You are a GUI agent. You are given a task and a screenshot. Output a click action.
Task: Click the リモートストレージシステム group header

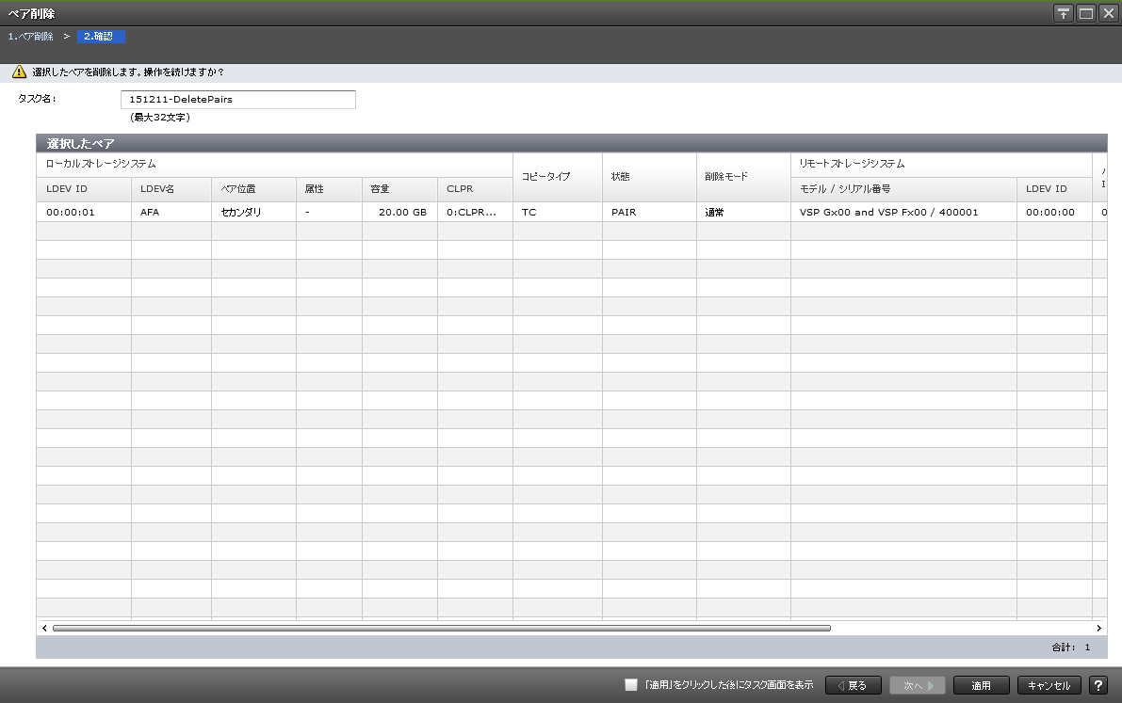point(941,165)
